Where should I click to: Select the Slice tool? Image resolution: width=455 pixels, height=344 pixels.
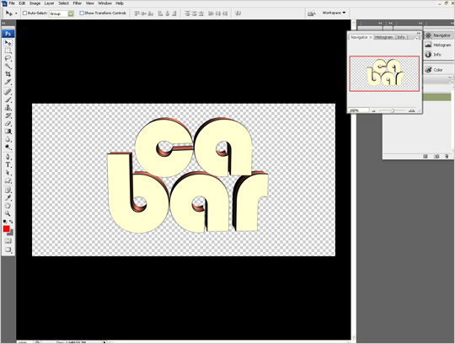pos(8,82)
